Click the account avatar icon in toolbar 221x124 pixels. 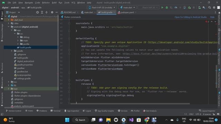coord(219,8)
